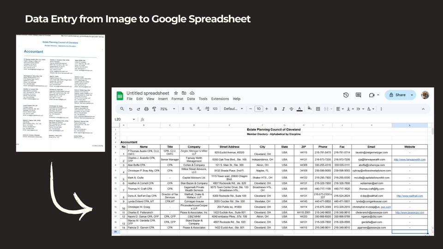Open the text color picker

[299, 109]
